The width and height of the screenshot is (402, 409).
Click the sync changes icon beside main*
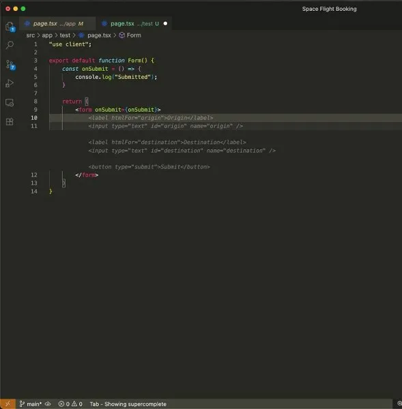pos(48,404)
